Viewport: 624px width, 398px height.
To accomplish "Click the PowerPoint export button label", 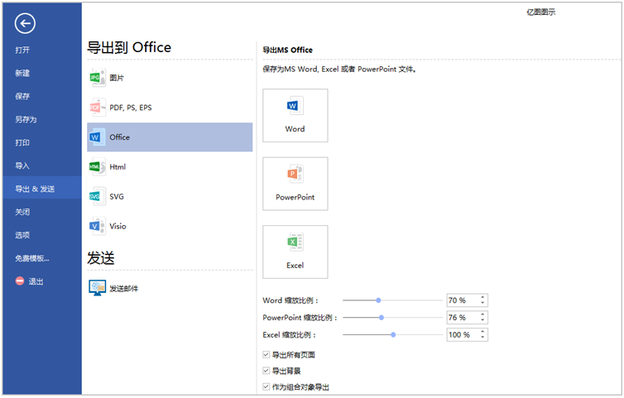I will [x=295, y=197].
